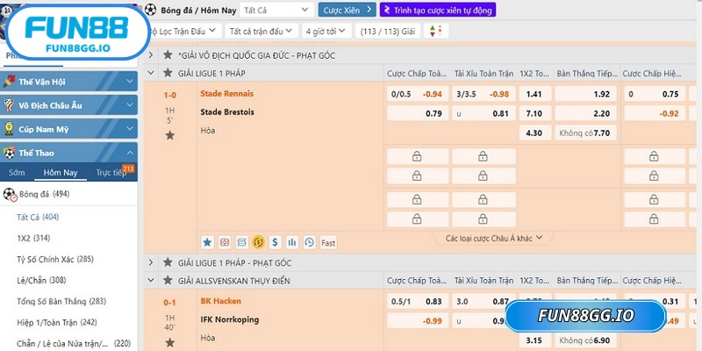The height and width of the screenshot is (351, 702).
Task: Select Tỷ Số Chính Xác (285)
Action: tap(55, 259)
